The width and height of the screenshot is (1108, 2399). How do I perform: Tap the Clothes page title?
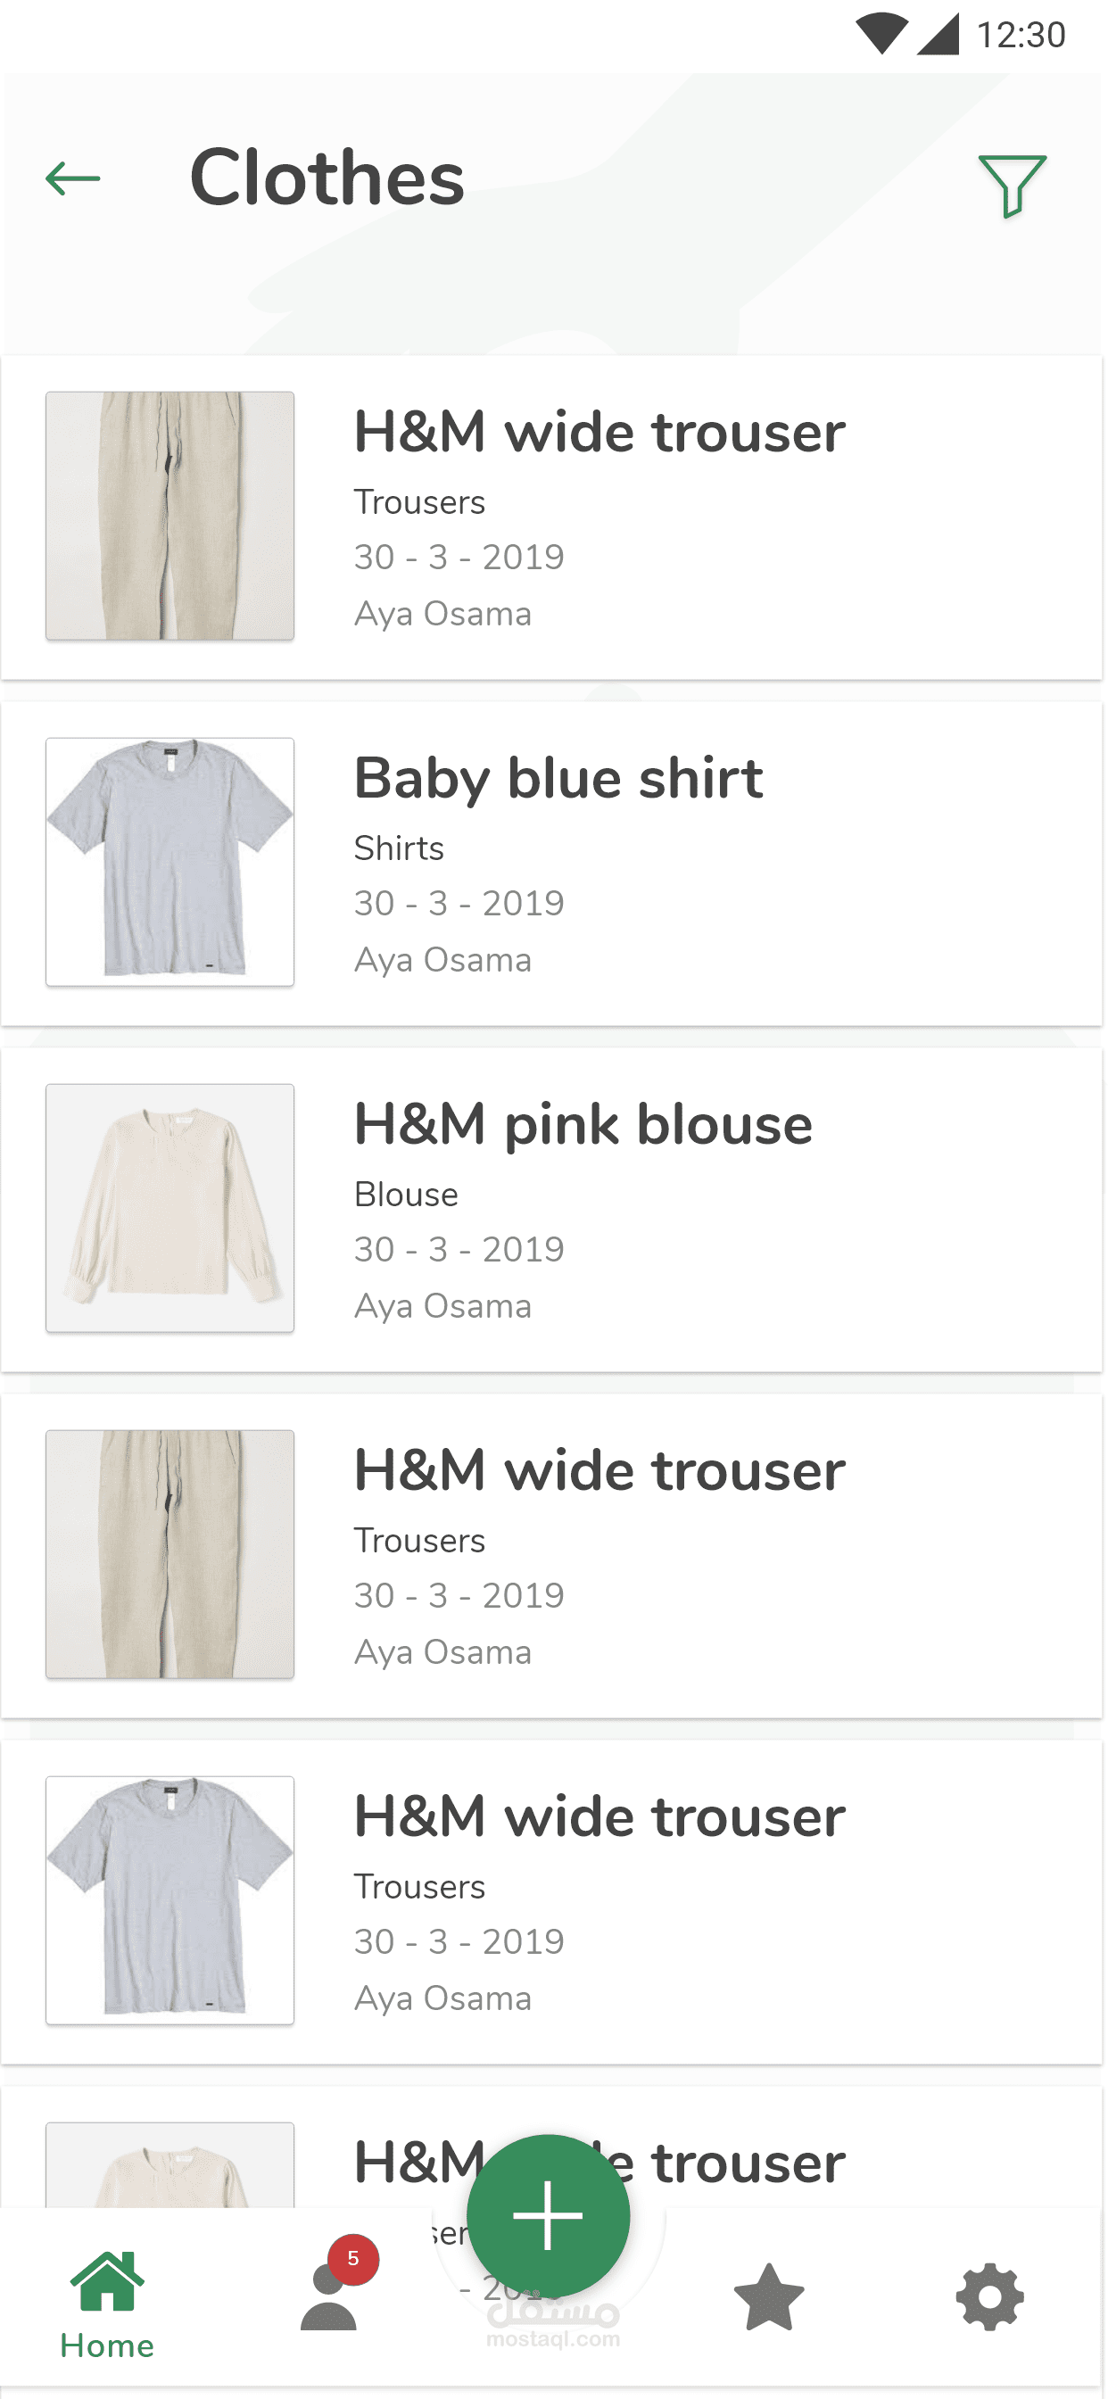(327, 178)
